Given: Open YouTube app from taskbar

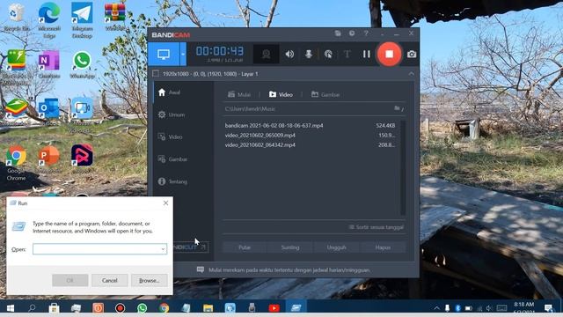Looking at the screenshot, I should tap(274, 308).
